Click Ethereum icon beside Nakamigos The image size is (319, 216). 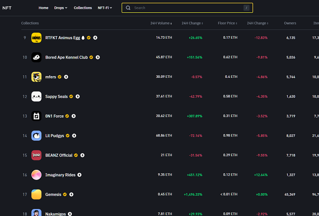pos(70,214)
